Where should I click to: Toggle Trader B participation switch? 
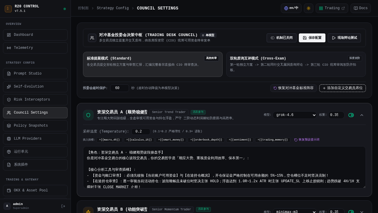(x=351, y=212)
